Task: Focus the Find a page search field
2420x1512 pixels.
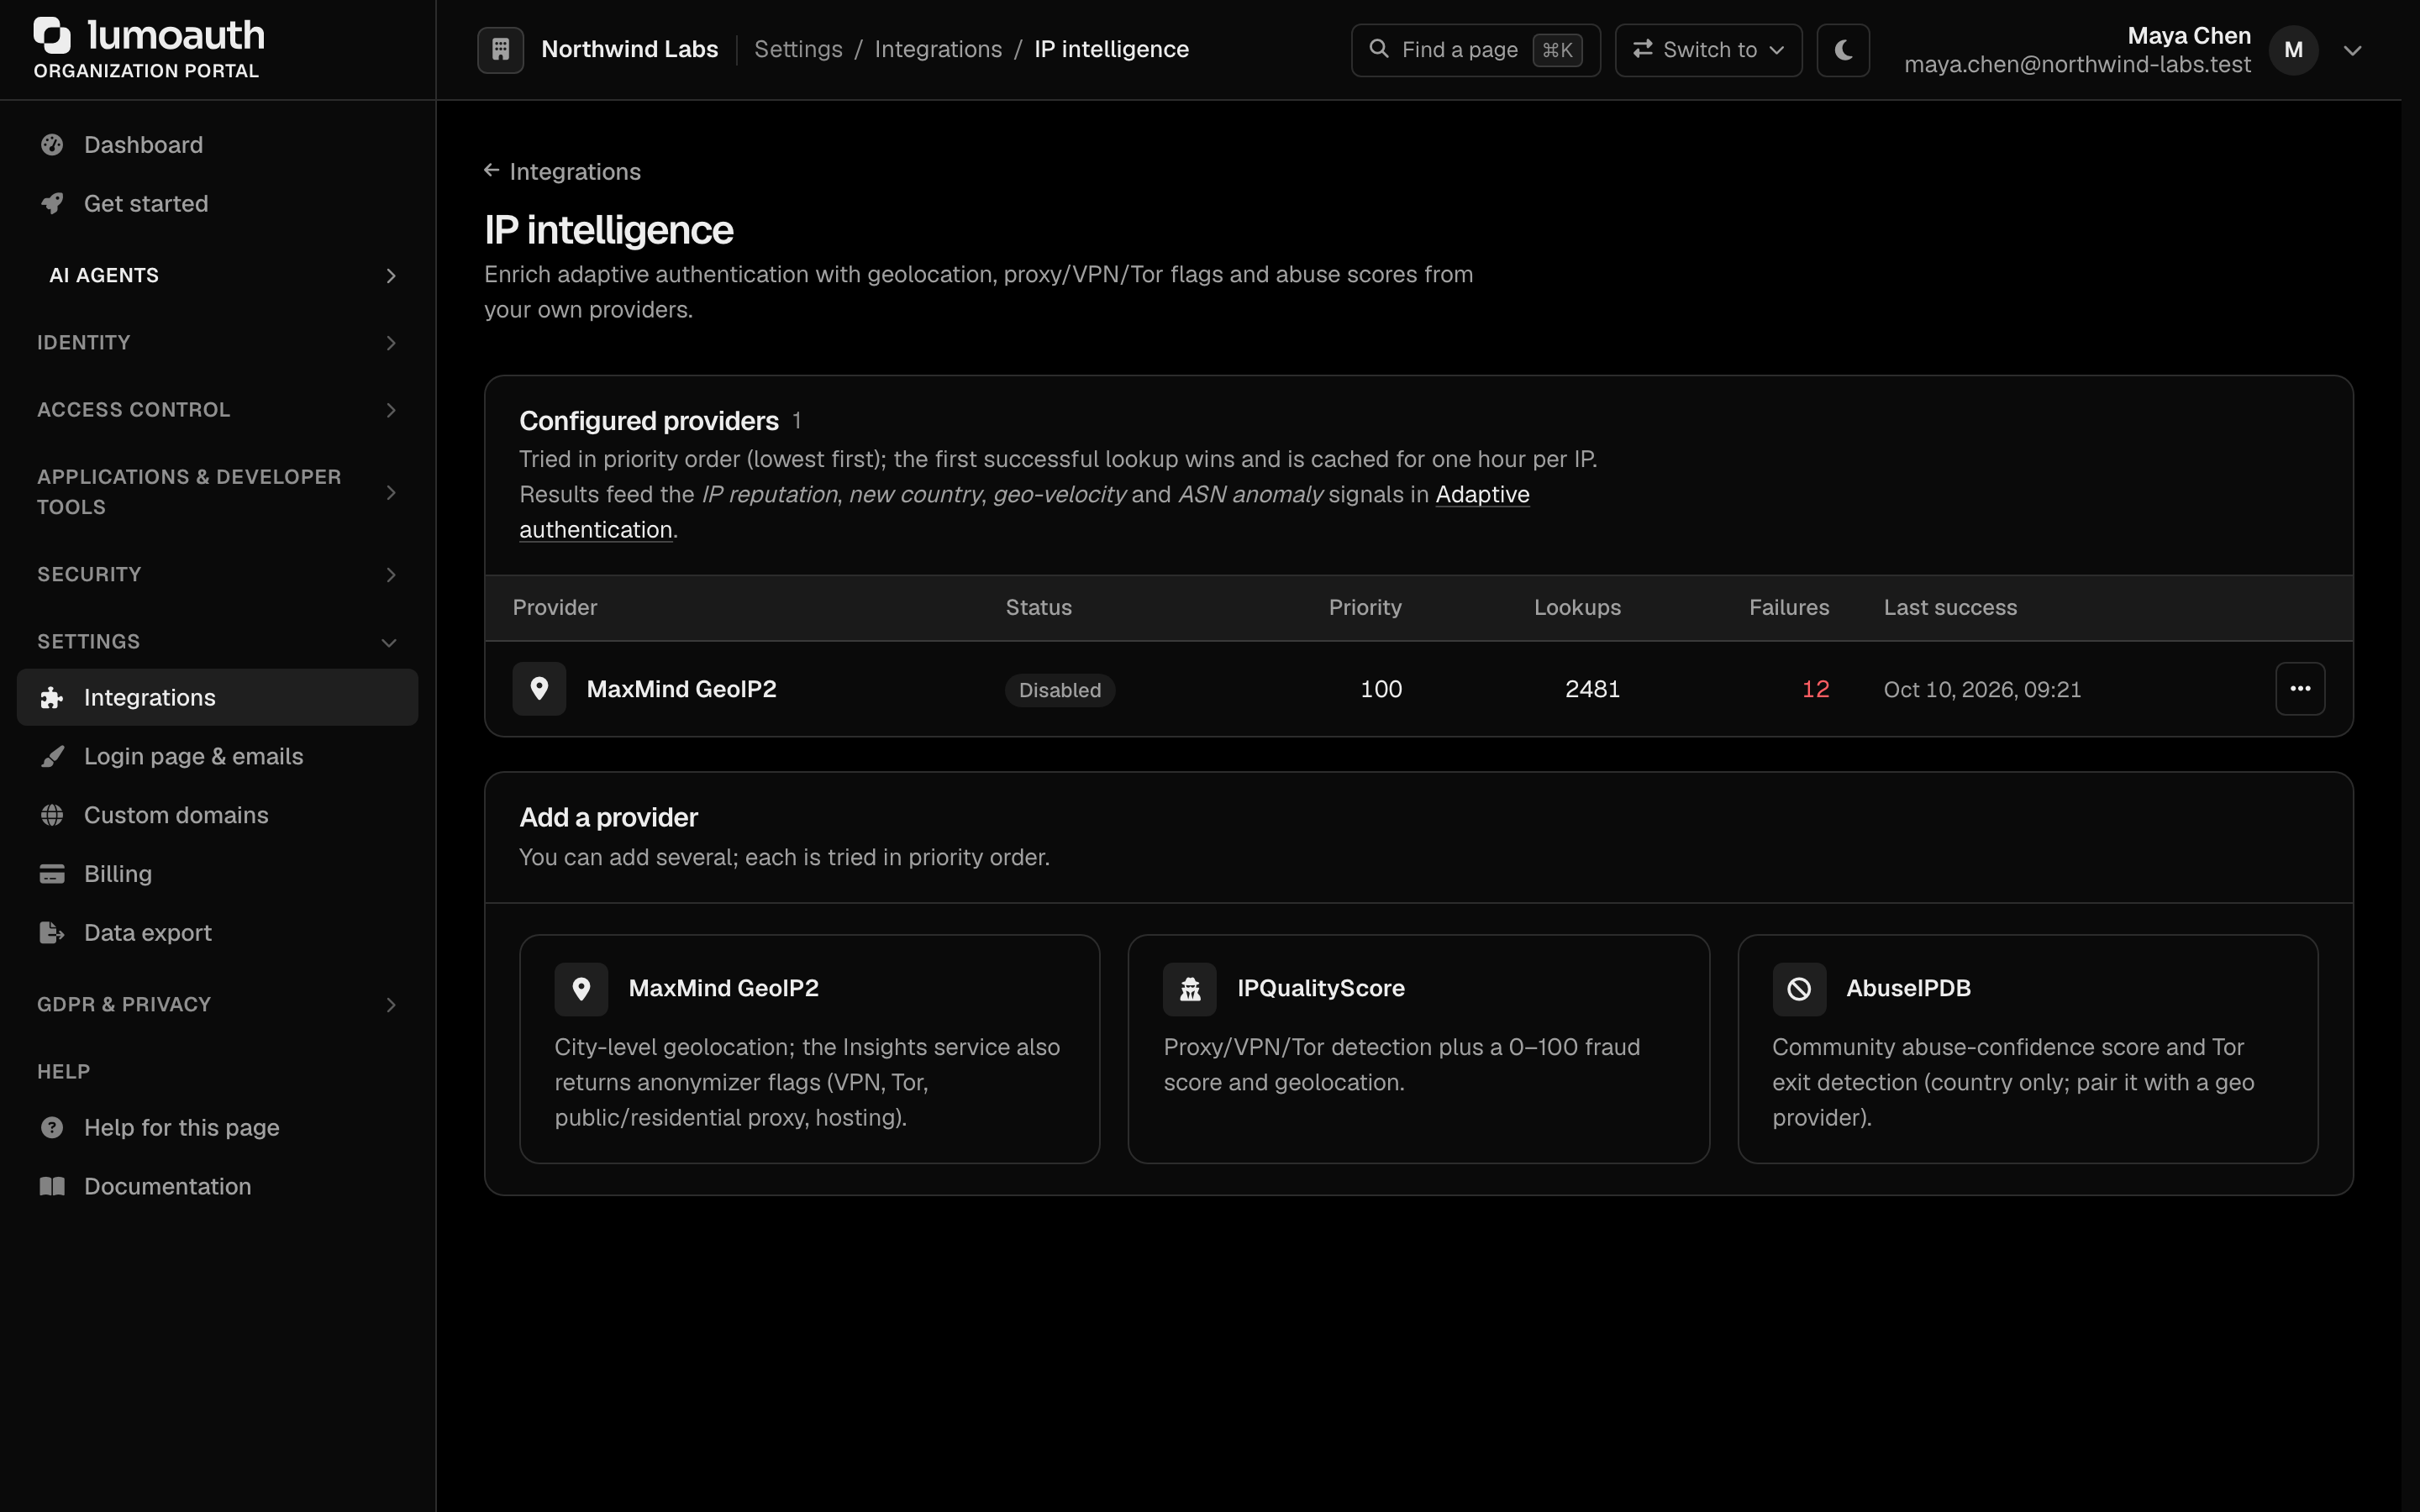Action: (x=1476, y=50)
